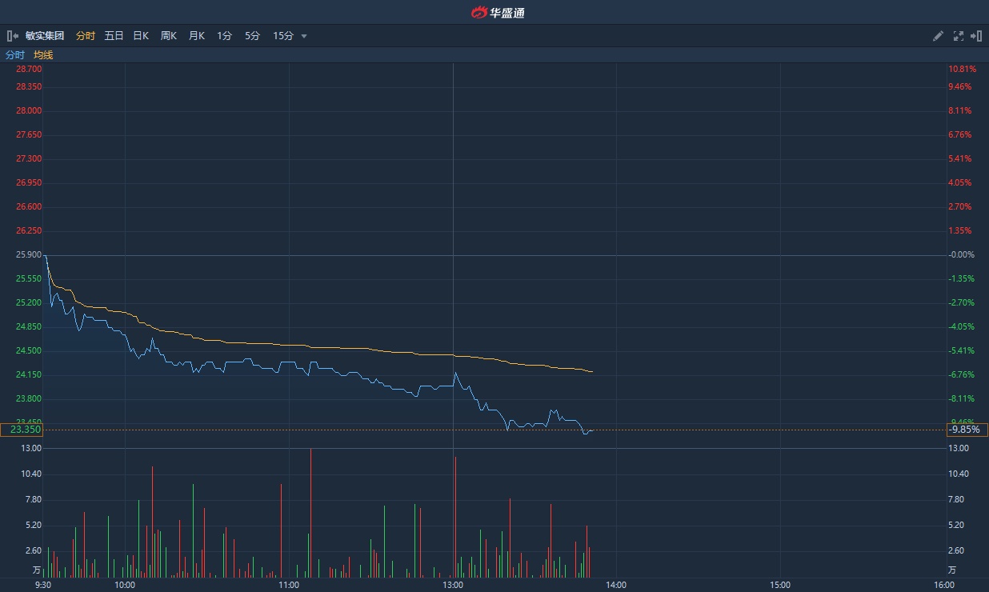Click the 28.700 top price axis label
The height and width of the screenshot is (592, 989).
pos(29,70)
